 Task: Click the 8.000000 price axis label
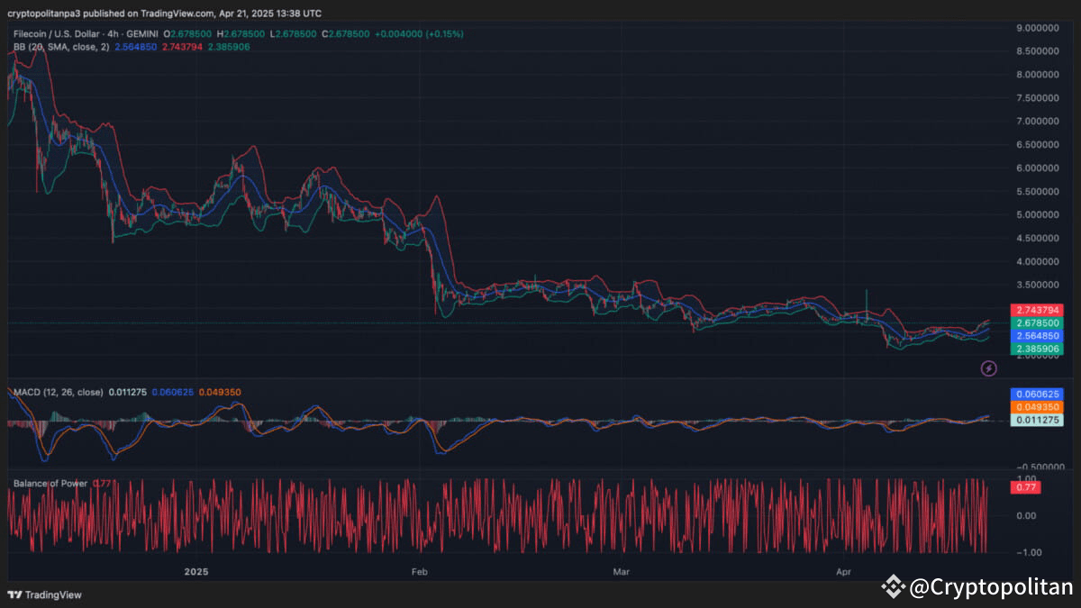(x=1038, y=75)
